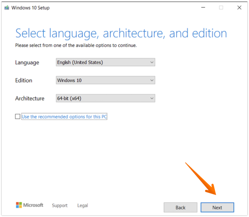Image resolution: width=249 pixels, height=217 pixels.
Task: Click 'Use the recommended options for this PC' label
Action: click(x=65, y=117)
